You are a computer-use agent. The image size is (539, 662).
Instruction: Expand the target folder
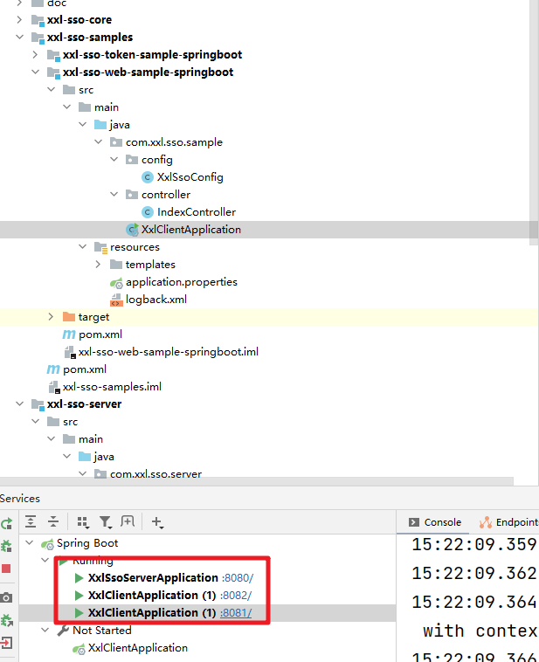coord(52,317)
